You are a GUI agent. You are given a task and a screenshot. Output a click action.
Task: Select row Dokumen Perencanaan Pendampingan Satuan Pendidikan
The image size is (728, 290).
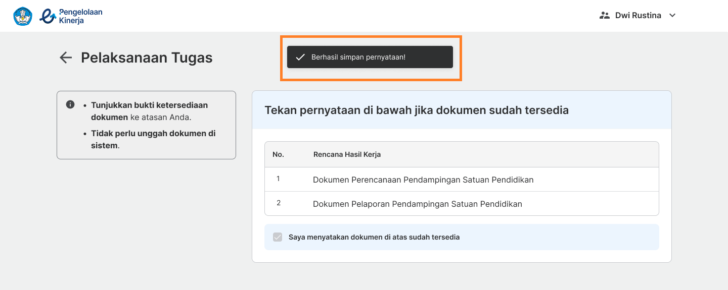point(462,180)
